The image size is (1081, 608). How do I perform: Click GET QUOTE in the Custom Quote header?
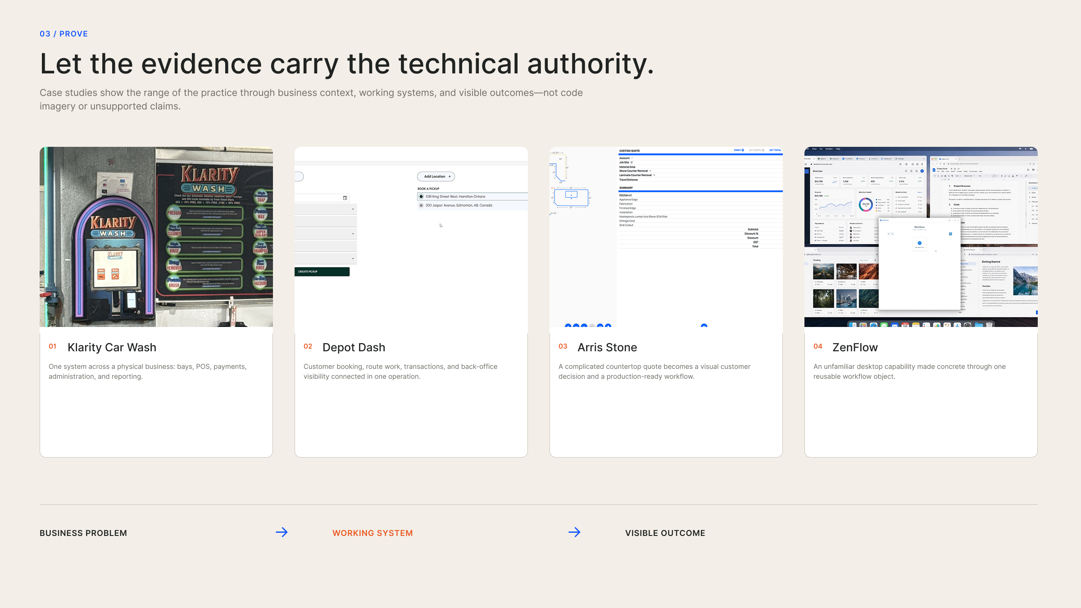pos(756,150)
